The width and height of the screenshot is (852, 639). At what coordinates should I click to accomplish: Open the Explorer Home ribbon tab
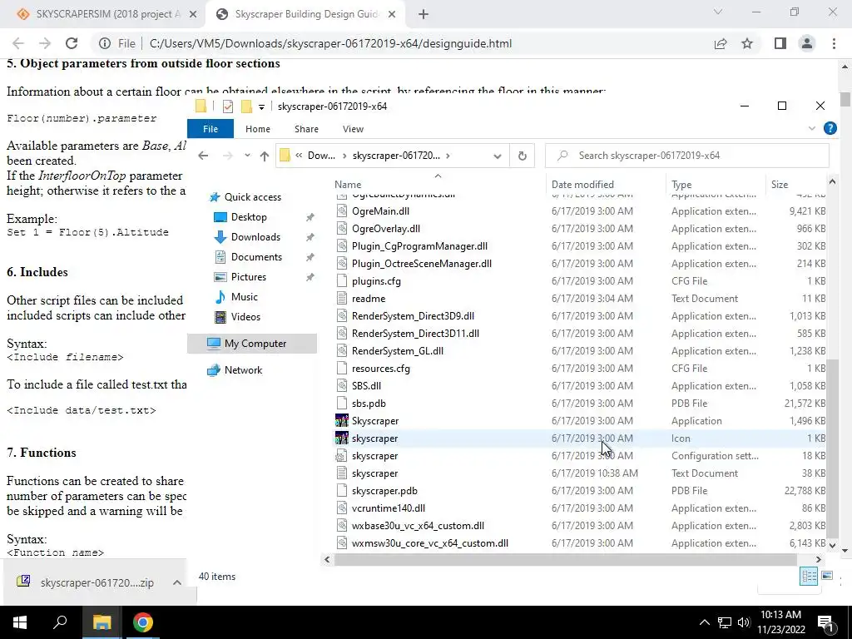point(258,129)
